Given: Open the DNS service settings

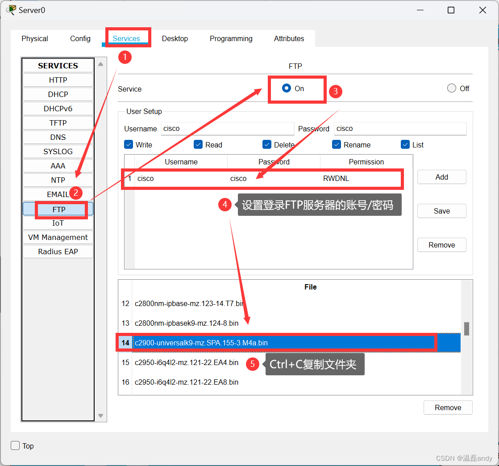Looking at the screenshot, I should point(58,137).
